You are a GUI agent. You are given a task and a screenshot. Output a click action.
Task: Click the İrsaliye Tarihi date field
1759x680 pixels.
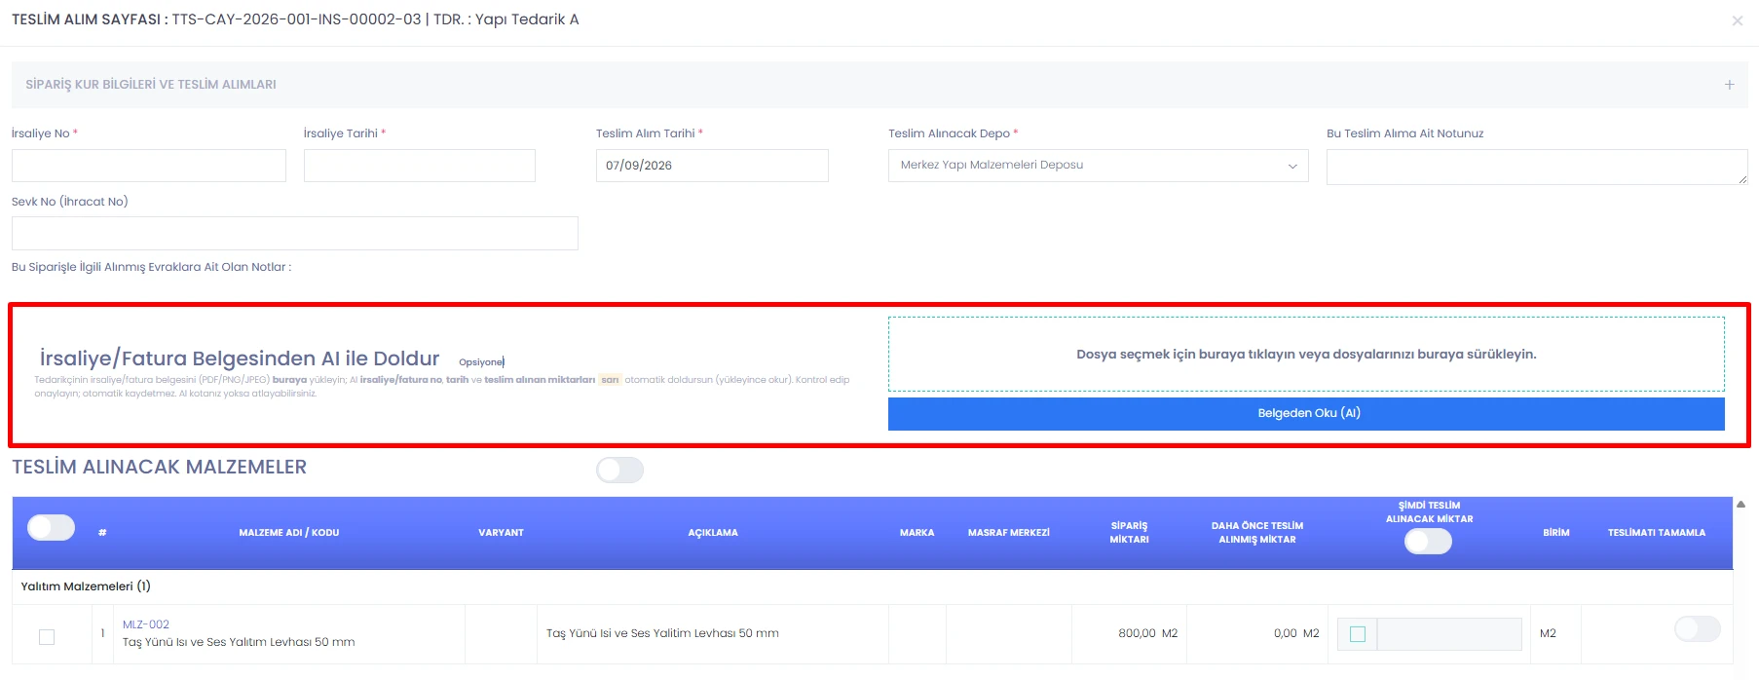point(420,166)
